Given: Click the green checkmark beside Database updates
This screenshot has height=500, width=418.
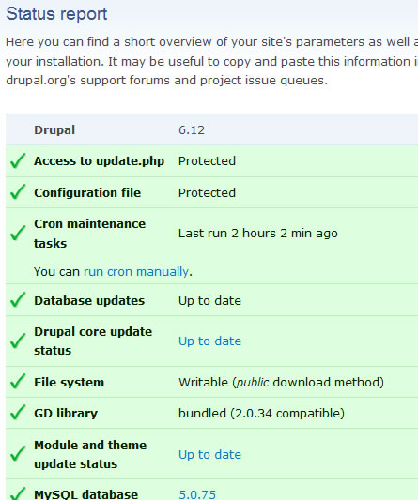Looking at the screenshot, I should (x=18, y=300).
